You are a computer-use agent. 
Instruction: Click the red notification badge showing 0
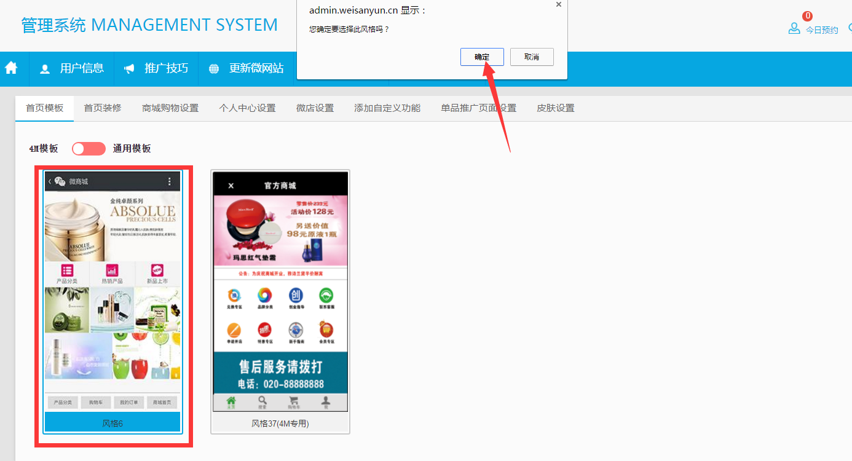coord(807,16)
